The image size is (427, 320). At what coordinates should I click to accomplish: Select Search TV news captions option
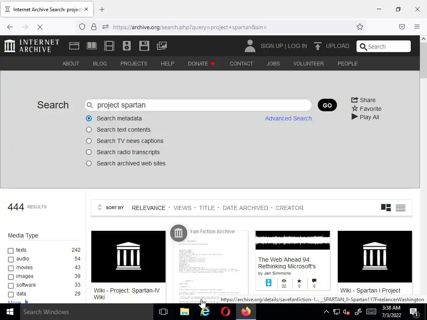89,141
